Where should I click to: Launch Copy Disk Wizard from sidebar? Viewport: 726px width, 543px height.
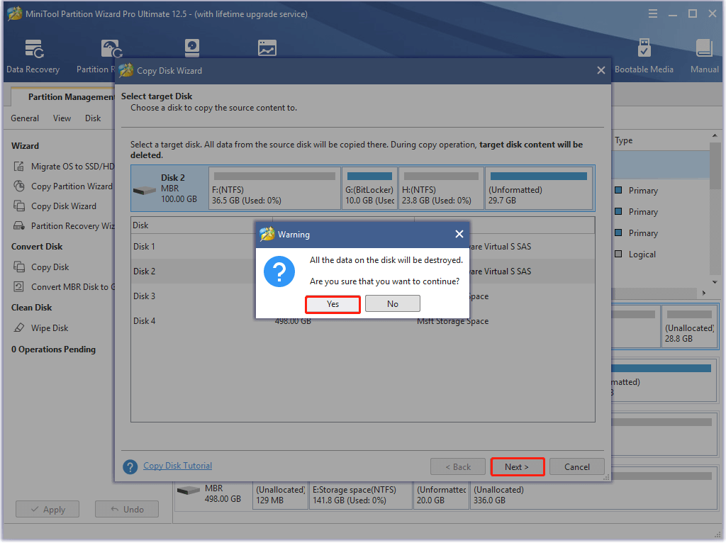pos(63,206)
